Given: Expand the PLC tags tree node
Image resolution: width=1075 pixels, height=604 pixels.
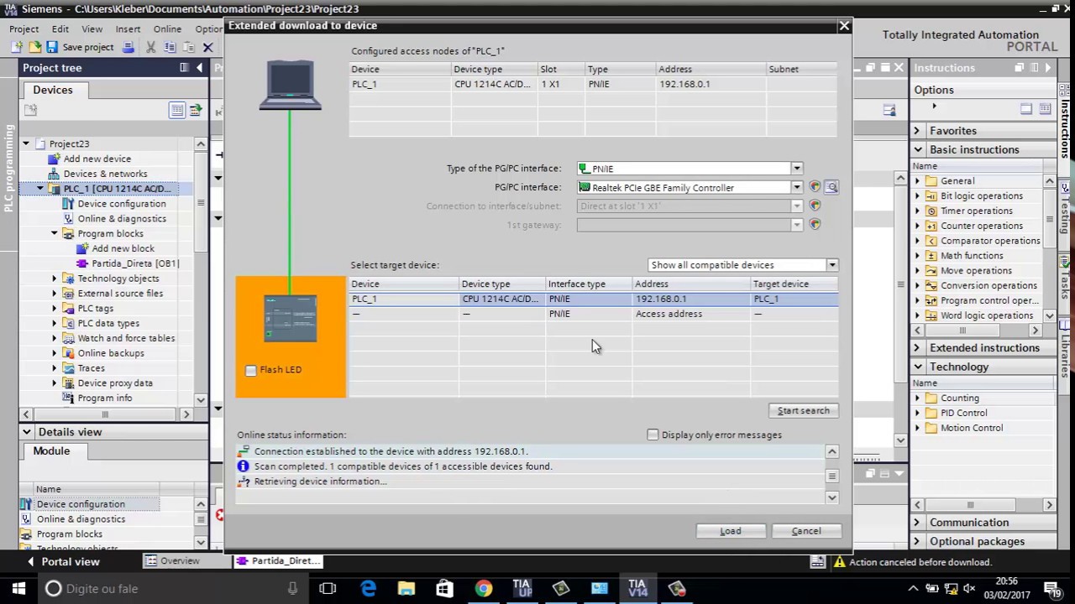Looking at the screenshot, I should [55, 308].
